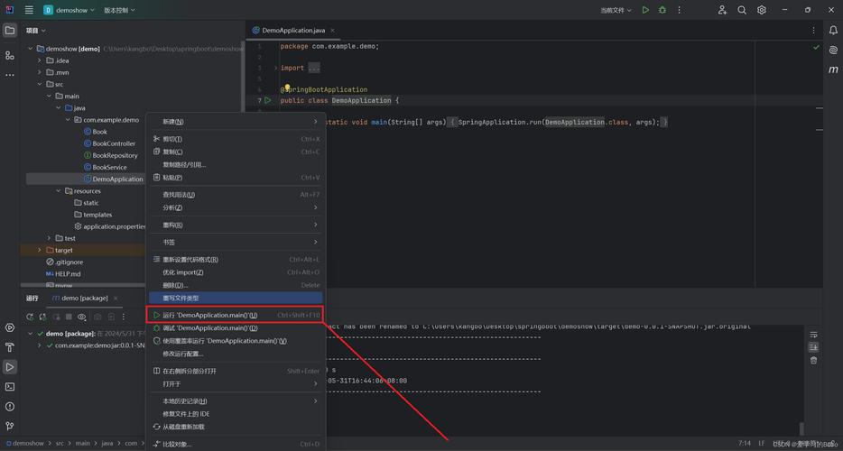Expand the test folder

49,238
